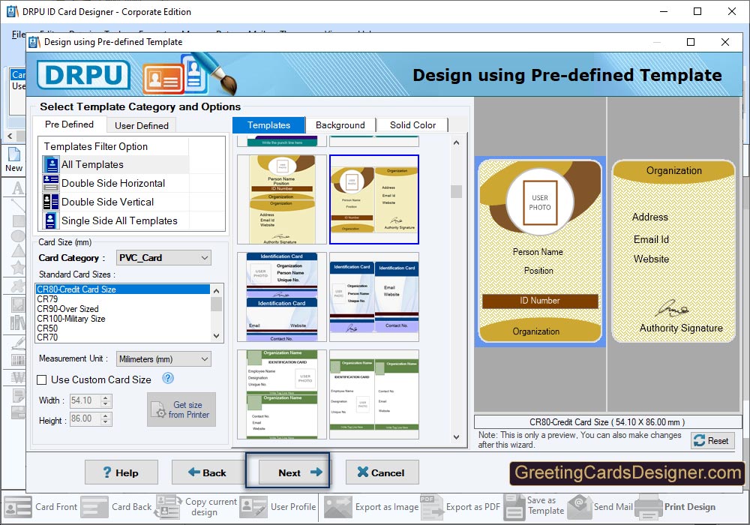This screenshot has height=525, width=750.
Task: Click the back card preview with Authority Signature
Action: pyautogui.click(x=674, y=251)
